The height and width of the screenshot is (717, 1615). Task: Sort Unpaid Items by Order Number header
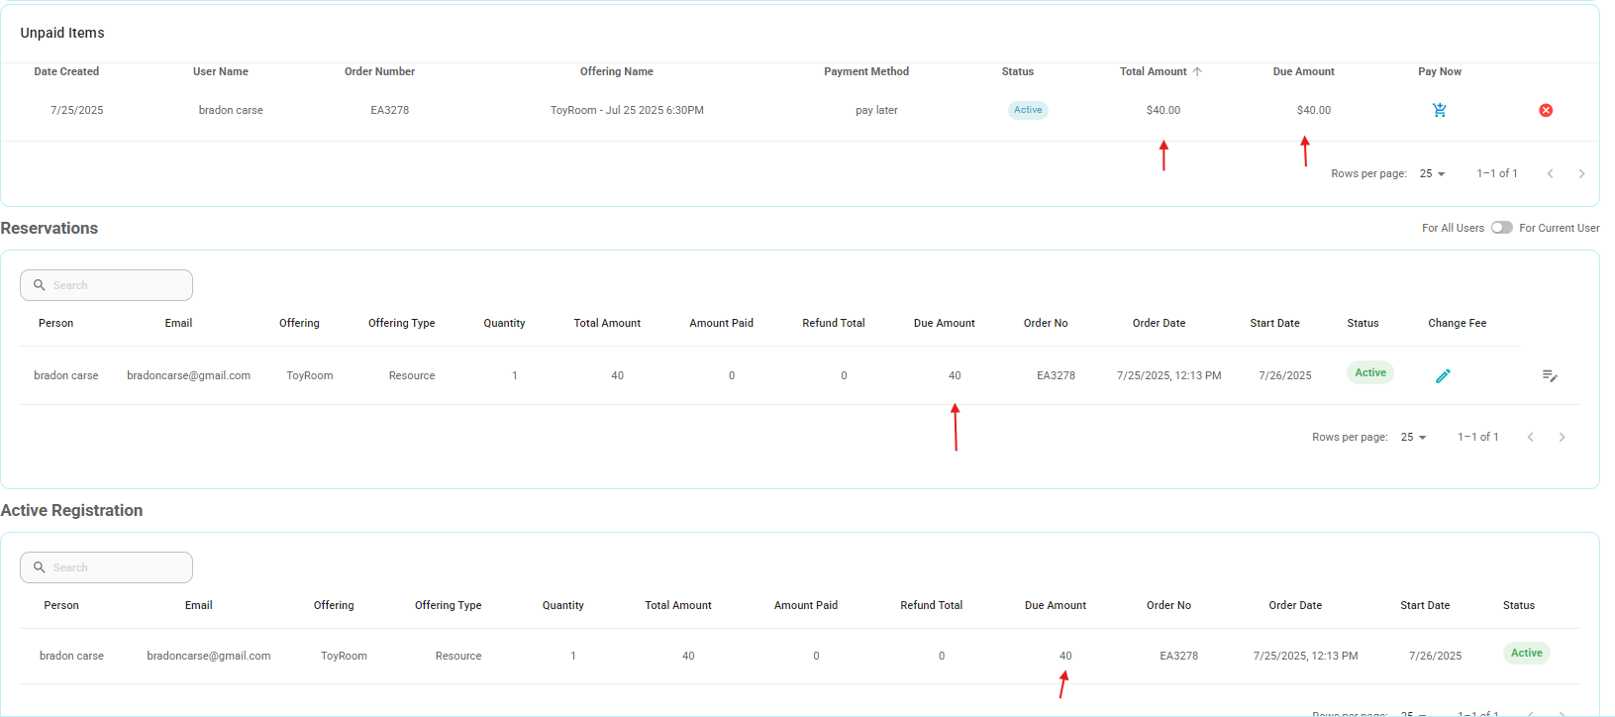[379, 71]
